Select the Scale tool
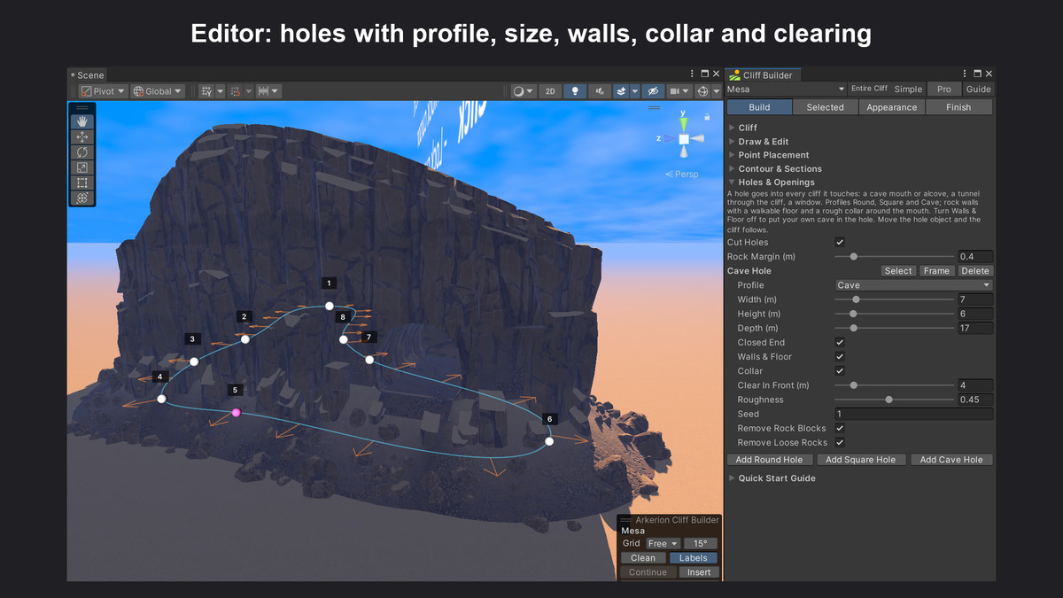Viewport: 1063px width, 598px height. point(82,167)
